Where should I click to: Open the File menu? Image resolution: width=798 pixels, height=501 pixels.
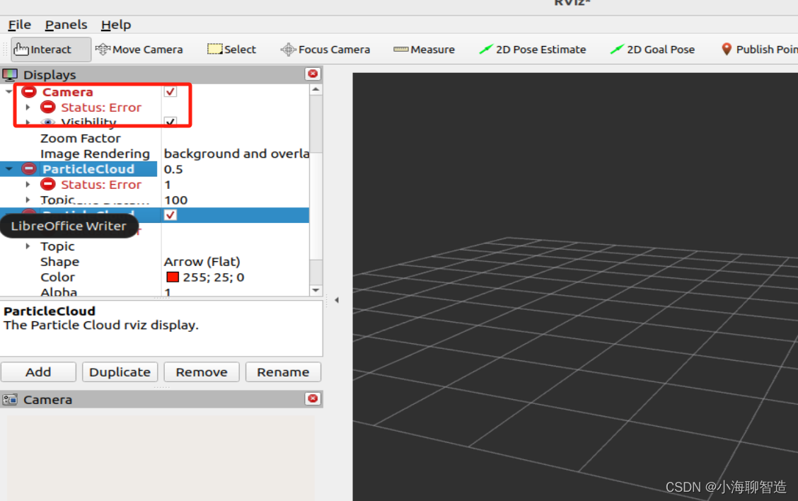[19, 25]
